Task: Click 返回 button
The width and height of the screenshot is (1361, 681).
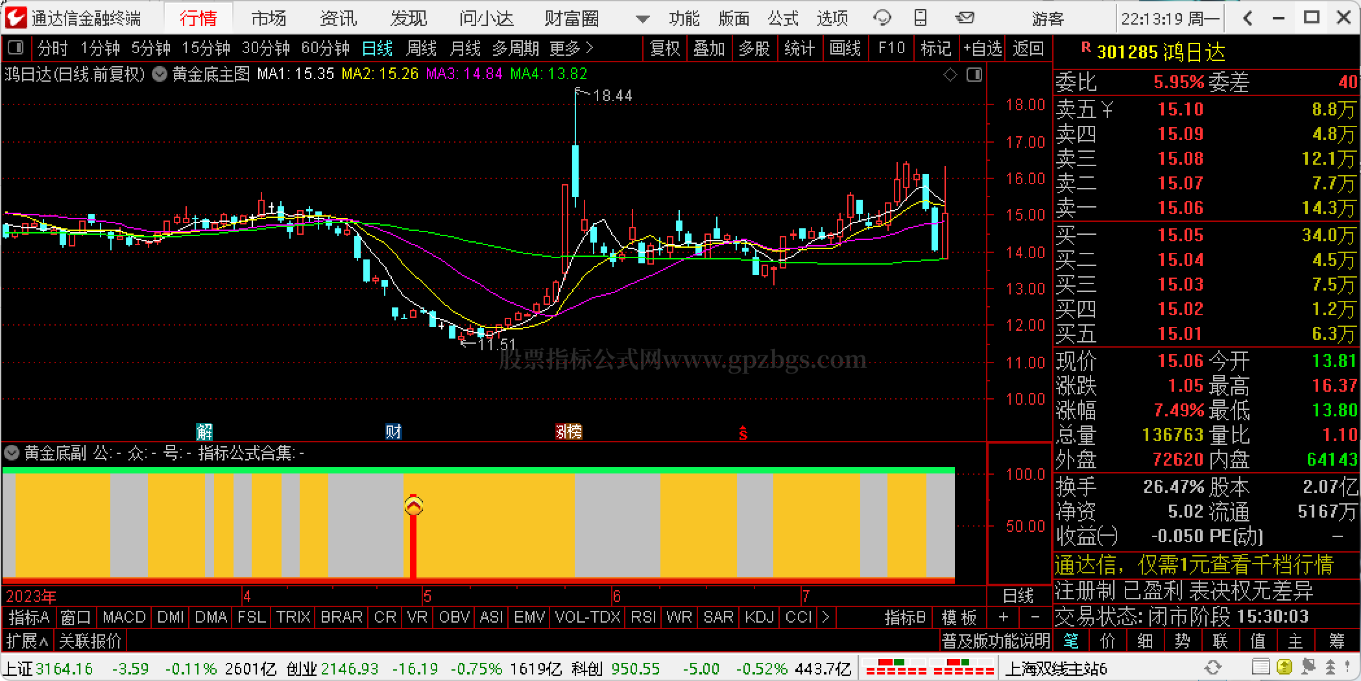Action: click(x=1028, y=48)
